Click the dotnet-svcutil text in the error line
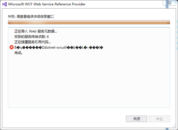Viewport: 178px width, 130px height. (56, 47)
